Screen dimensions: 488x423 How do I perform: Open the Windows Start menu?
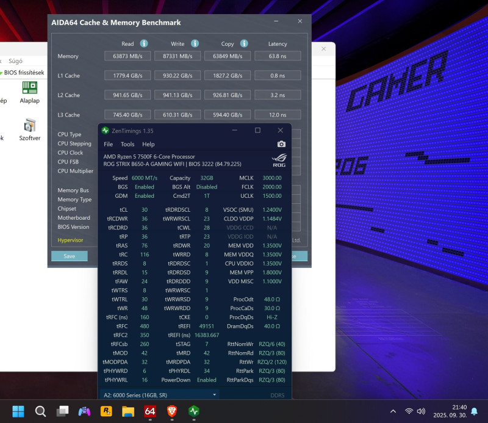18,411
